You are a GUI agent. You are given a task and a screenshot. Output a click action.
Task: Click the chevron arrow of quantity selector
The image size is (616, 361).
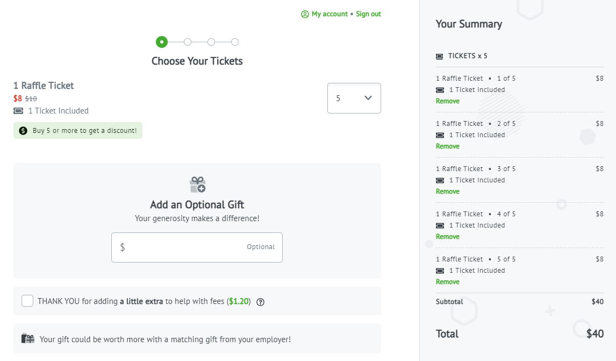tap(368, 98)
